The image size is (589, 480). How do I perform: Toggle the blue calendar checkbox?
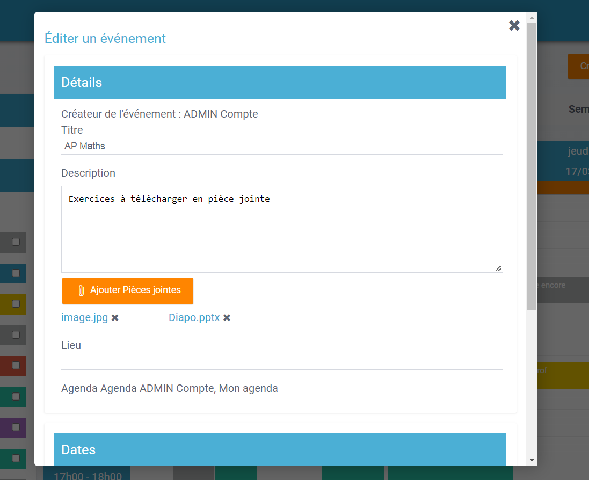coord(16,273)
